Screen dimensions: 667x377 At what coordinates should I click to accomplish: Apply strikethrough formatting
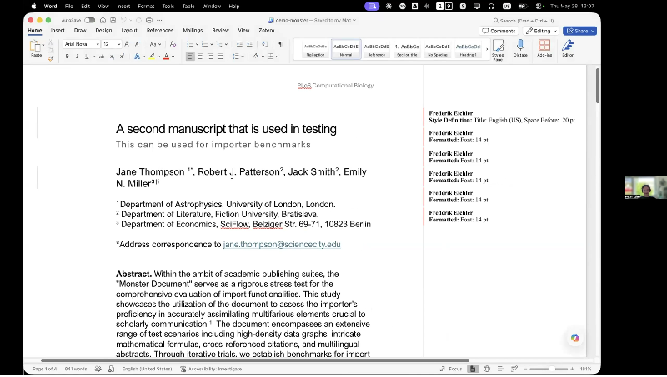pyautogui.click(x=102, y=57)
